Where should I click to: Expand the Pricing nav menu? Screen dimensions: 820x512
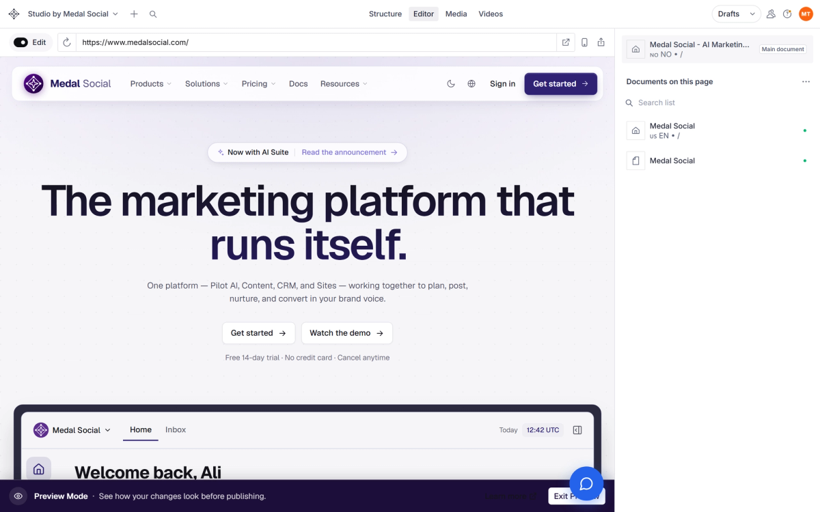pyautogui.click(x=258, y=84)
